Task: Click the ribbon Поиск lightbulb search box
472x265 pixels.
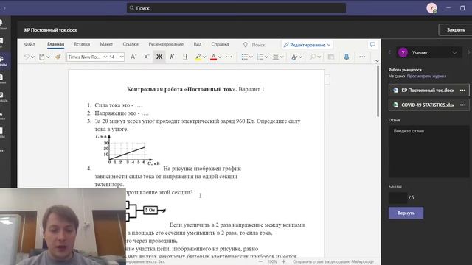Action: click(x=254, y=45)
